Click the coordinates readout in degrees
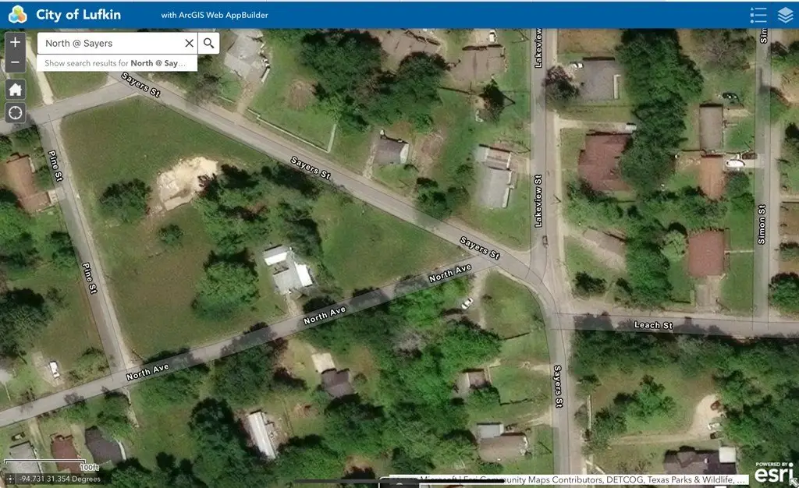Viewport: 799px width, 488px height. click(x=61, y=479)
